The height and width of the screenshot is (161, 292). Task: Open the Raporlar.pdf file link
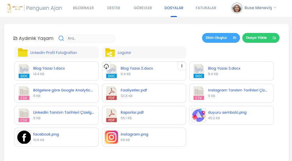point(132,112)
